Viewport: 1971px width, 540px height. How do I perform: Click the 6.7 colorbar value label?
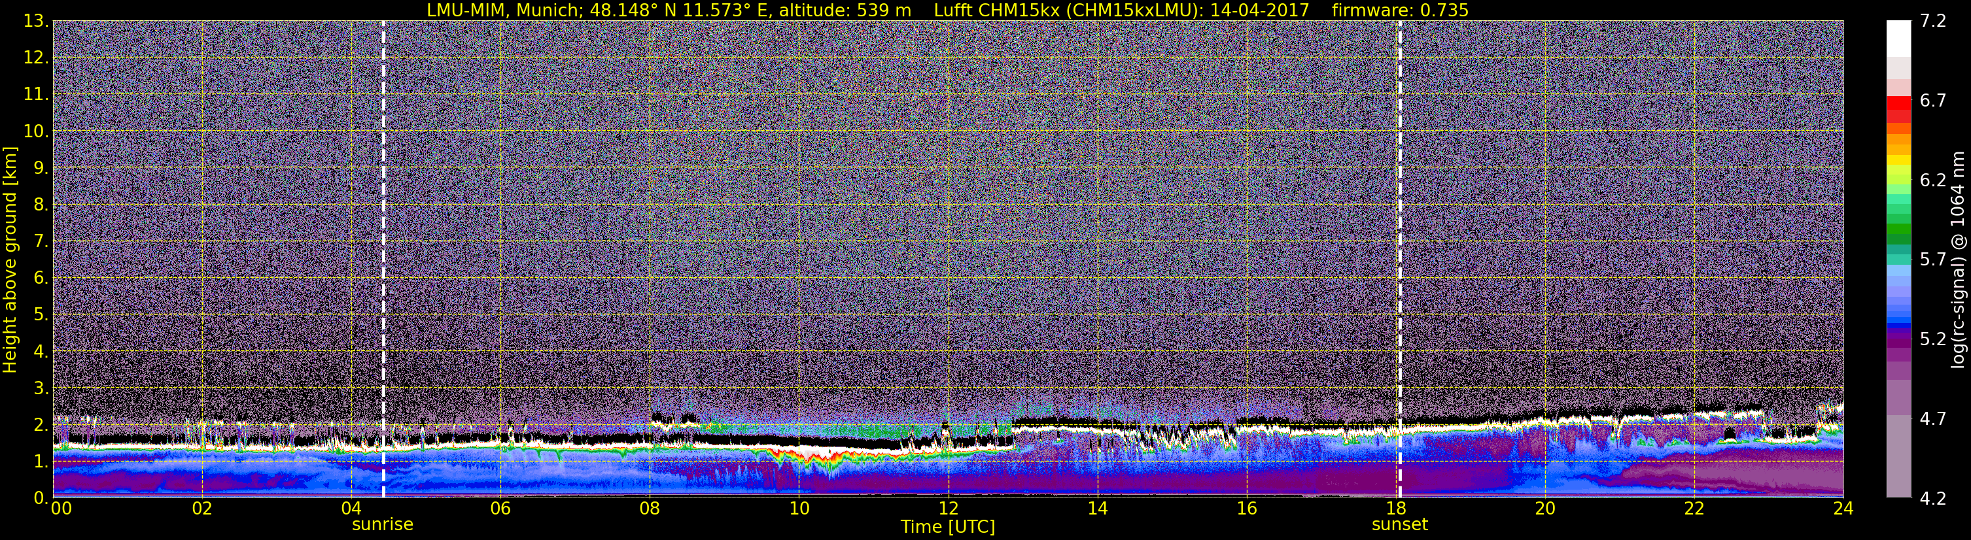pos(1933,101)
